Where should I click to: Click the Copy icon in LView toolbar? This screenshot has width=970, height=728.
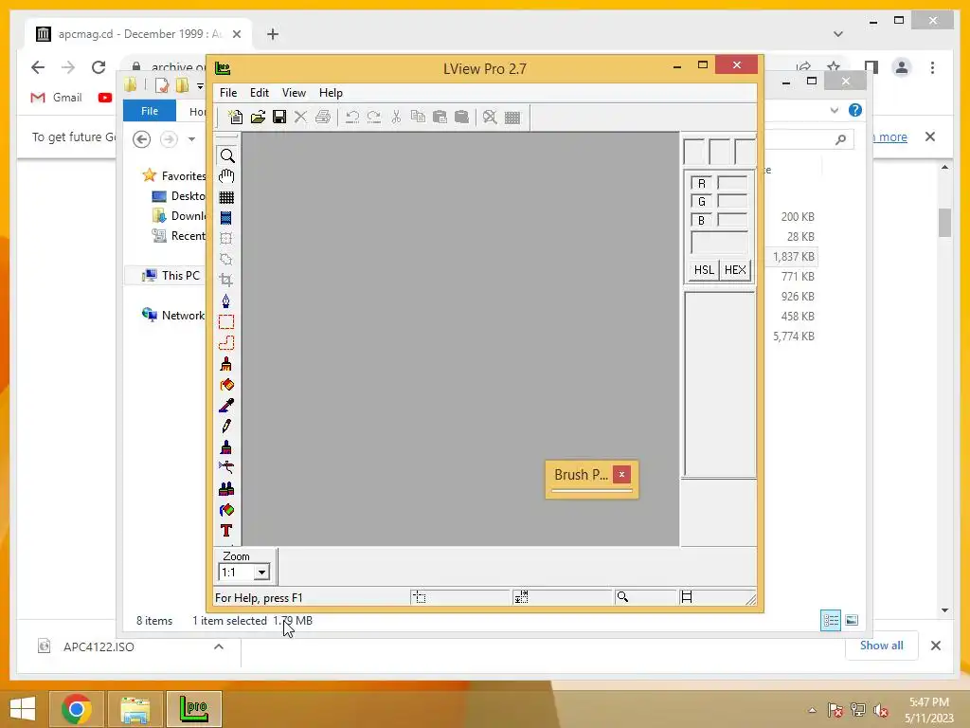point(418,117)
